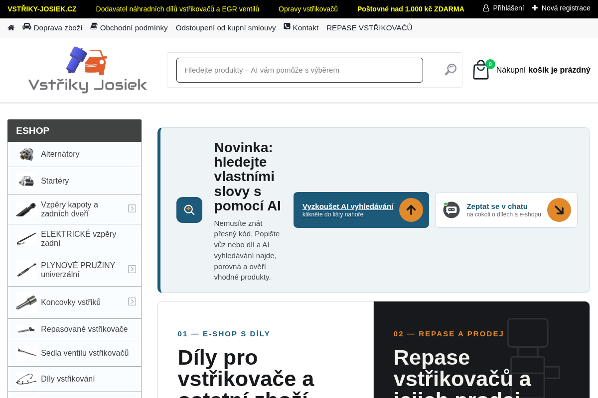
Task: Expand the Vzpěry kapoty a zadních dveří submenu
Action: [132, 208]
